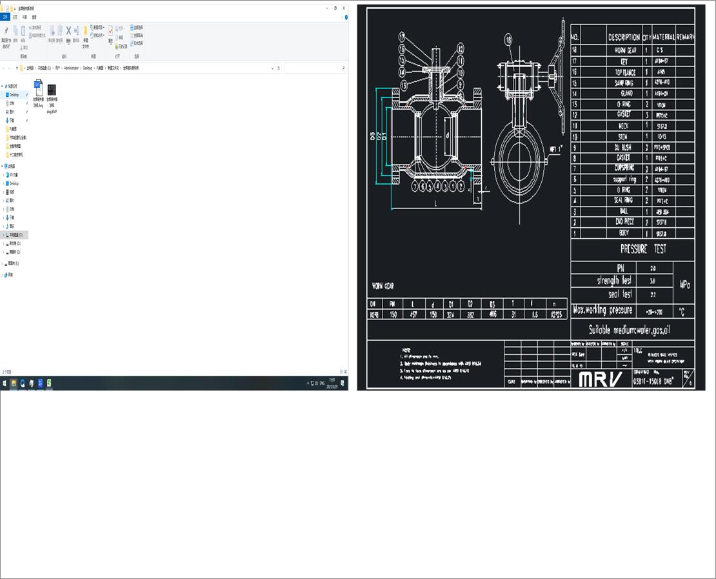The image size is (716, 579).
Task: Click the New folder icon in ribbon
Action: (x=85, y=30)
